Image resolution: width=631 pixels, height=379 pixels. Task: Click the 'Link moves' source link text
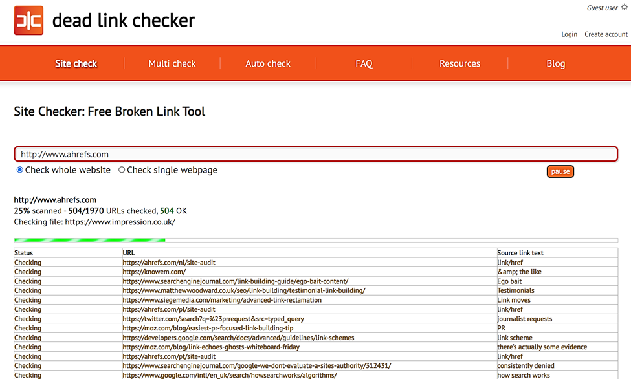pos(514,300)
